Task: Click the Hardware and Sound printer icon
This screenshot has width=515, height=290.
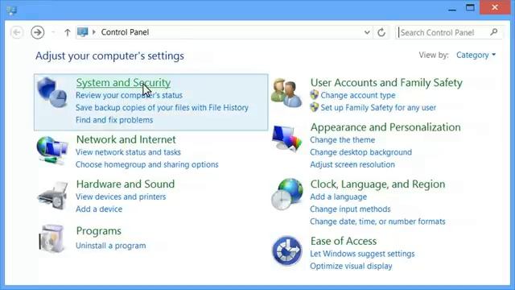Action: tap(53, 195)
